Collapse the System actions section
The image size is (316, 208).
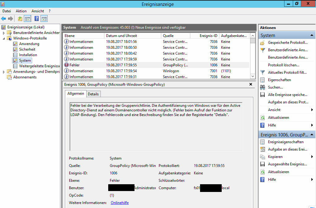coord(312,35)
